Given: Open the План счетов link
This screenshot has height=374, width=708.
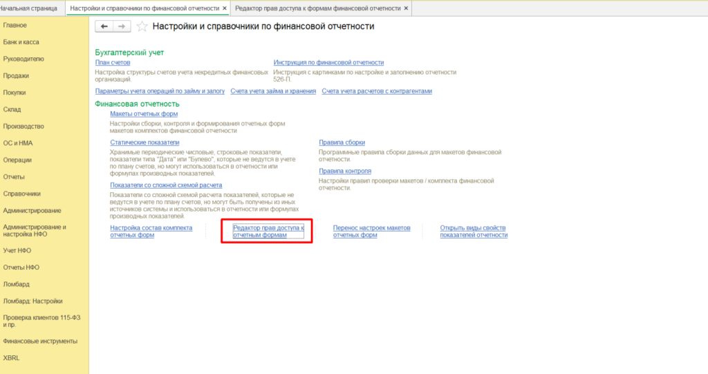Looking at the screenshot, I should [x=113, y=63].
